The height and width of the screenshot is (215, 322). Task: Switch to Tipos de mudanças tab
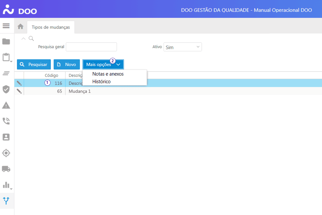51,27
